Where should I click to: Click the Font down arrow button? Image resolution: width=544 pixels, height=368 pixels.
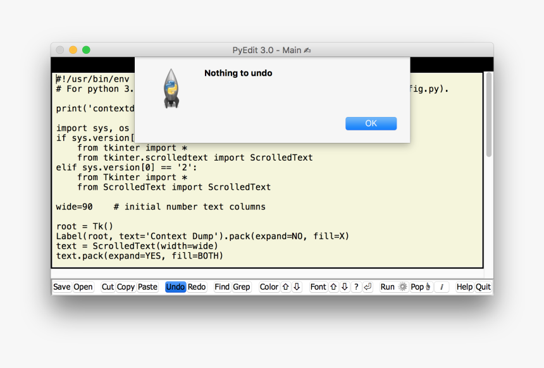[x=345, y=287]
